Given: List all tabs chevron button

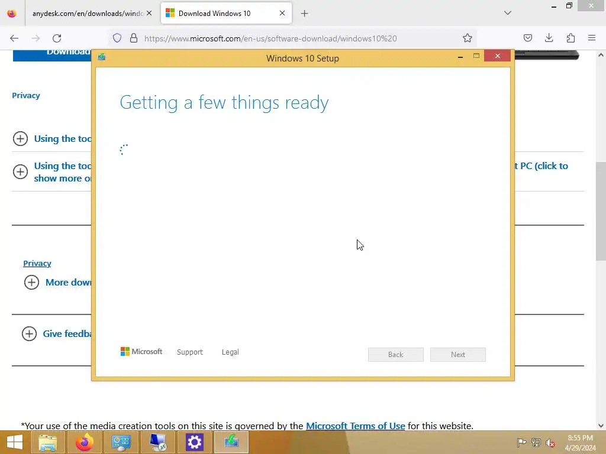Looking at the screenshot, I should click(x=507, y=13).
